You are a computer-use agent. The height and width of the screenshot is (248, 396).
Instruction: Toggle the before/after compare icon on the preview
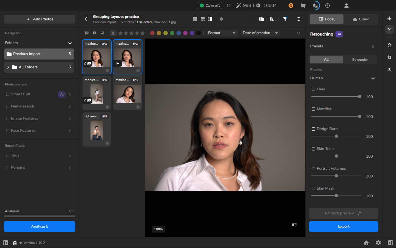(x=294, y=225)
